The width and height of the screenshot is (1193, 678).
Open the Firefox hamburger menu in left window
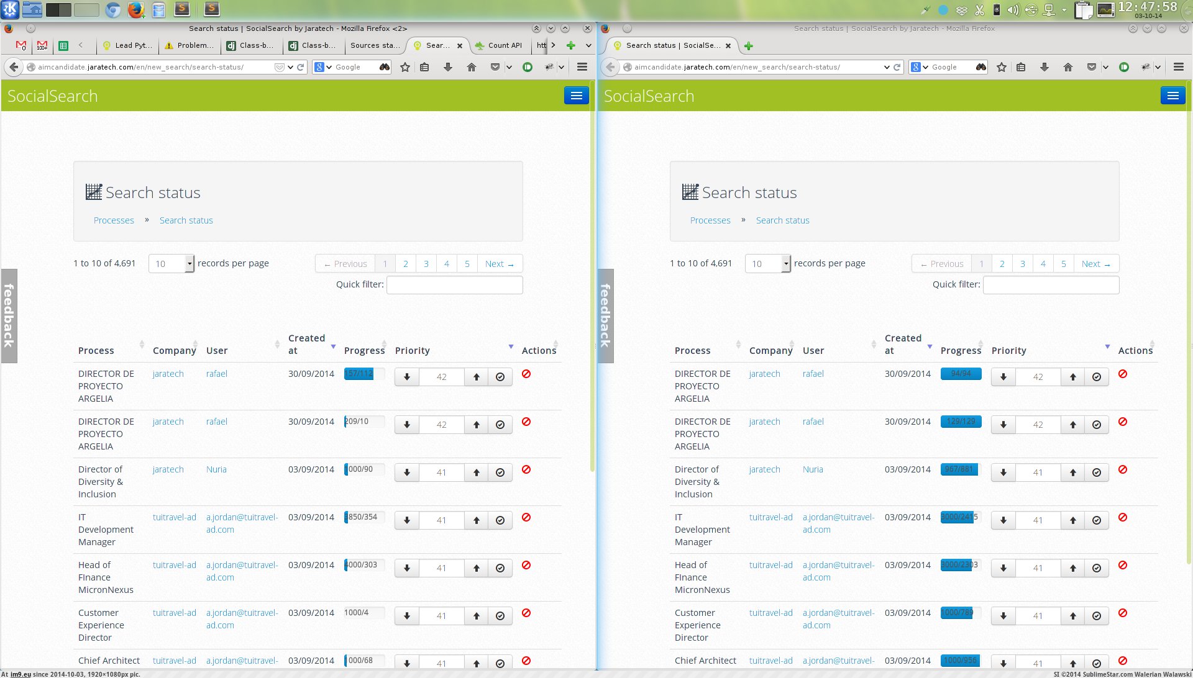pos(582,67)
